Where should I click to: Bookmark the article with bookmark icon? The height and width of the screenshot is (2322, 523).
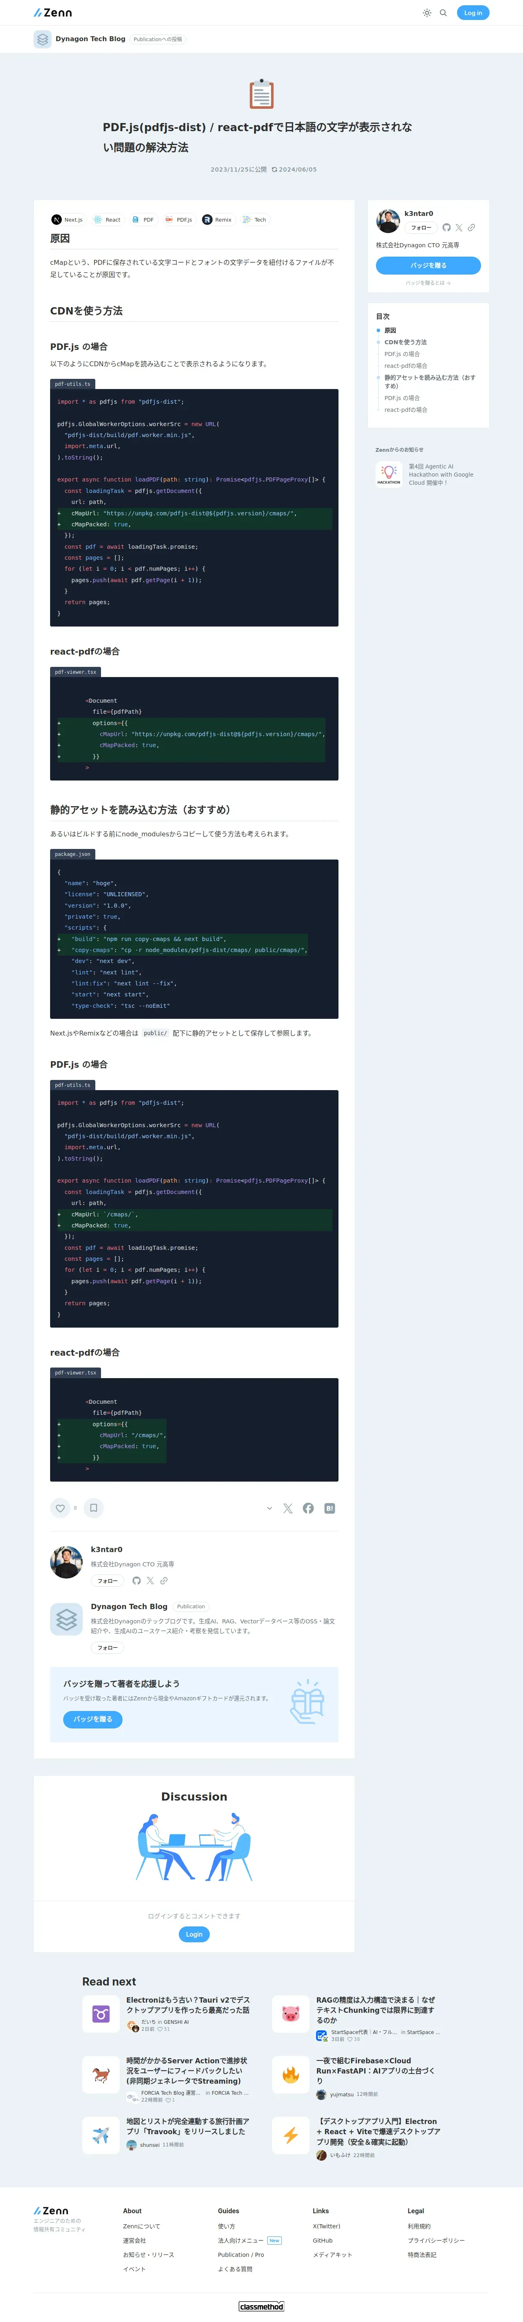coord(93,1508)
